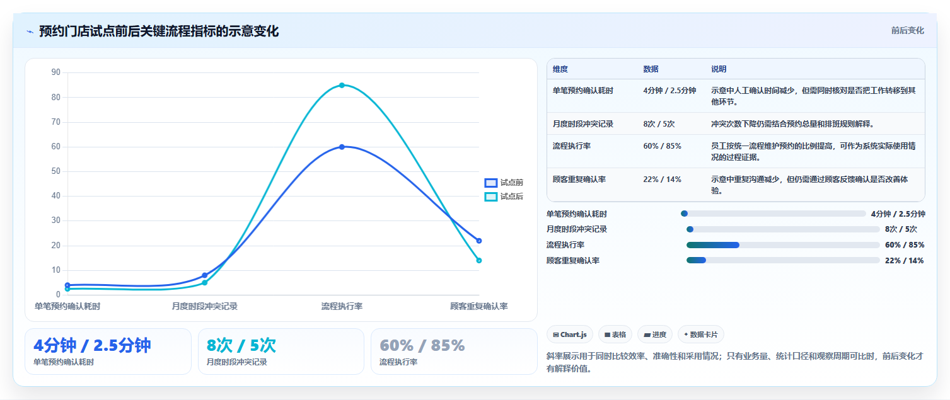Click the 单笔预约确认耗时 progress bar

[773, 214]
